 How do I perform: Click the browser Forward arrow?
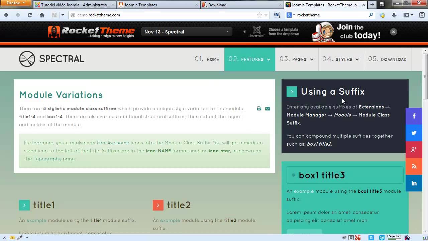coord(18,15)
